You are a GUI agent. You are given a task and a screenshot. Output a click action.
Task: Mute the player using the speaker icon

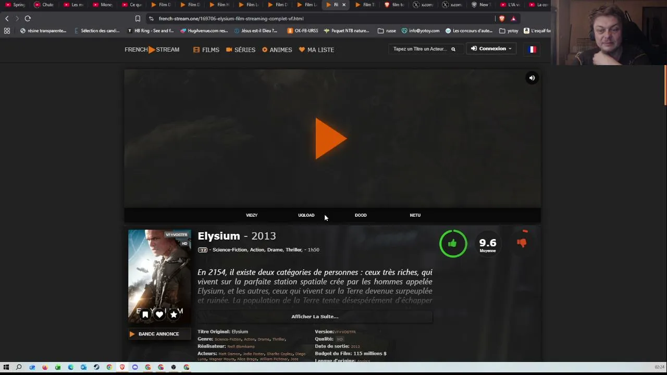(x=532, y=78)
